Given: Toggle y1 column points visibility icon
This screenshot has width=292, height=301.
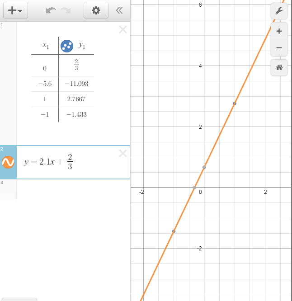Looking at the screenshot, I should 67,46.
